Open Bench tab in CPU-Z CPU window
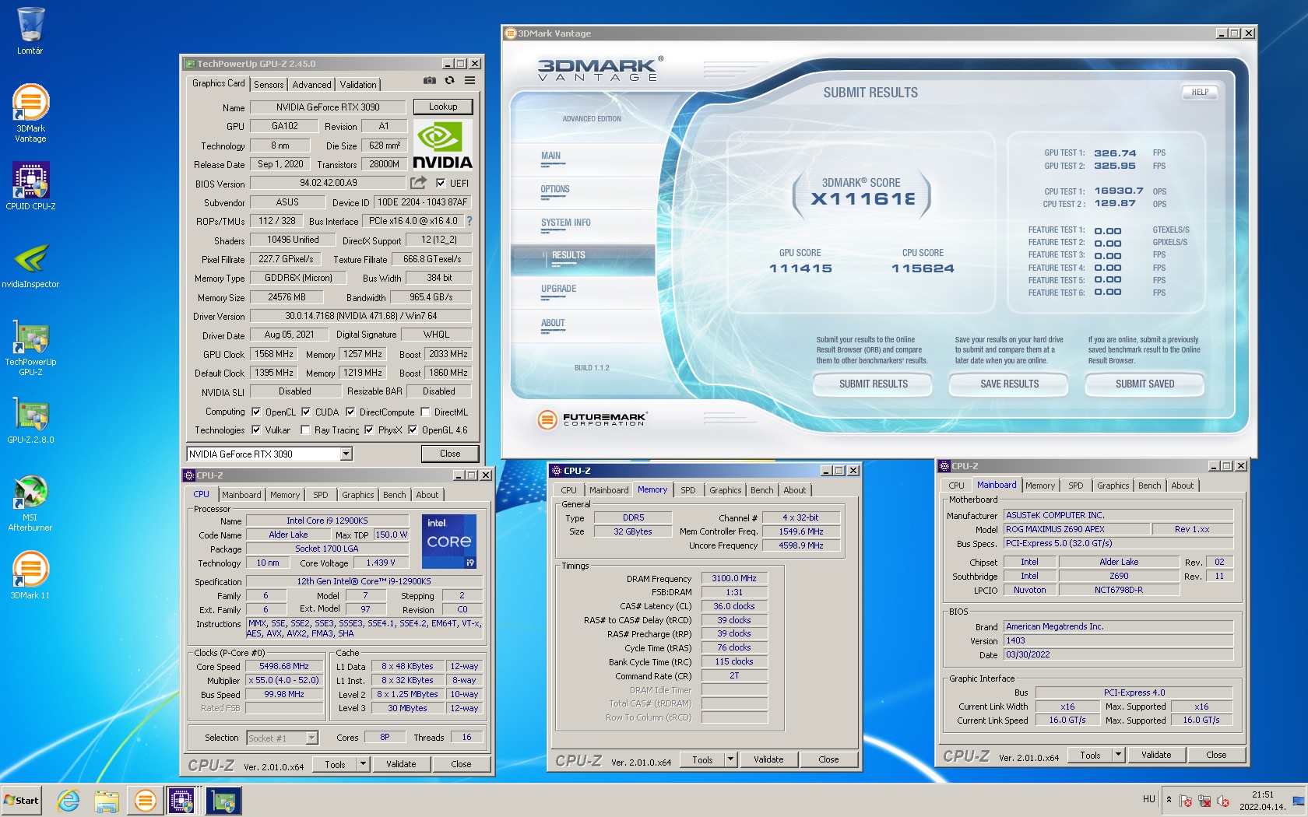Image resolution: width=1308 pixels, height=817 pixels. [395, 495]
